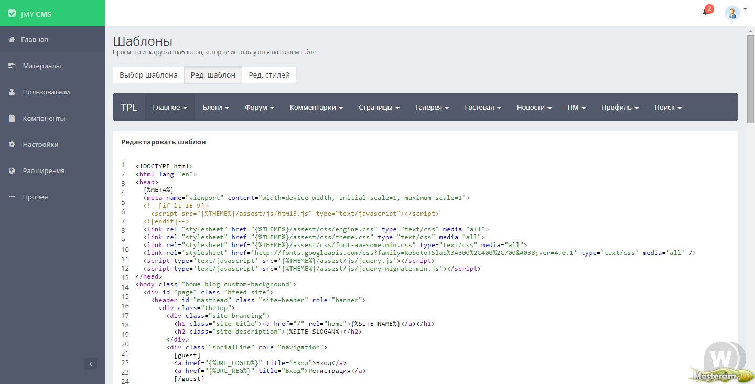Open Настройки in the sidebar
This screenshot has width=755, height=384.
52,144
